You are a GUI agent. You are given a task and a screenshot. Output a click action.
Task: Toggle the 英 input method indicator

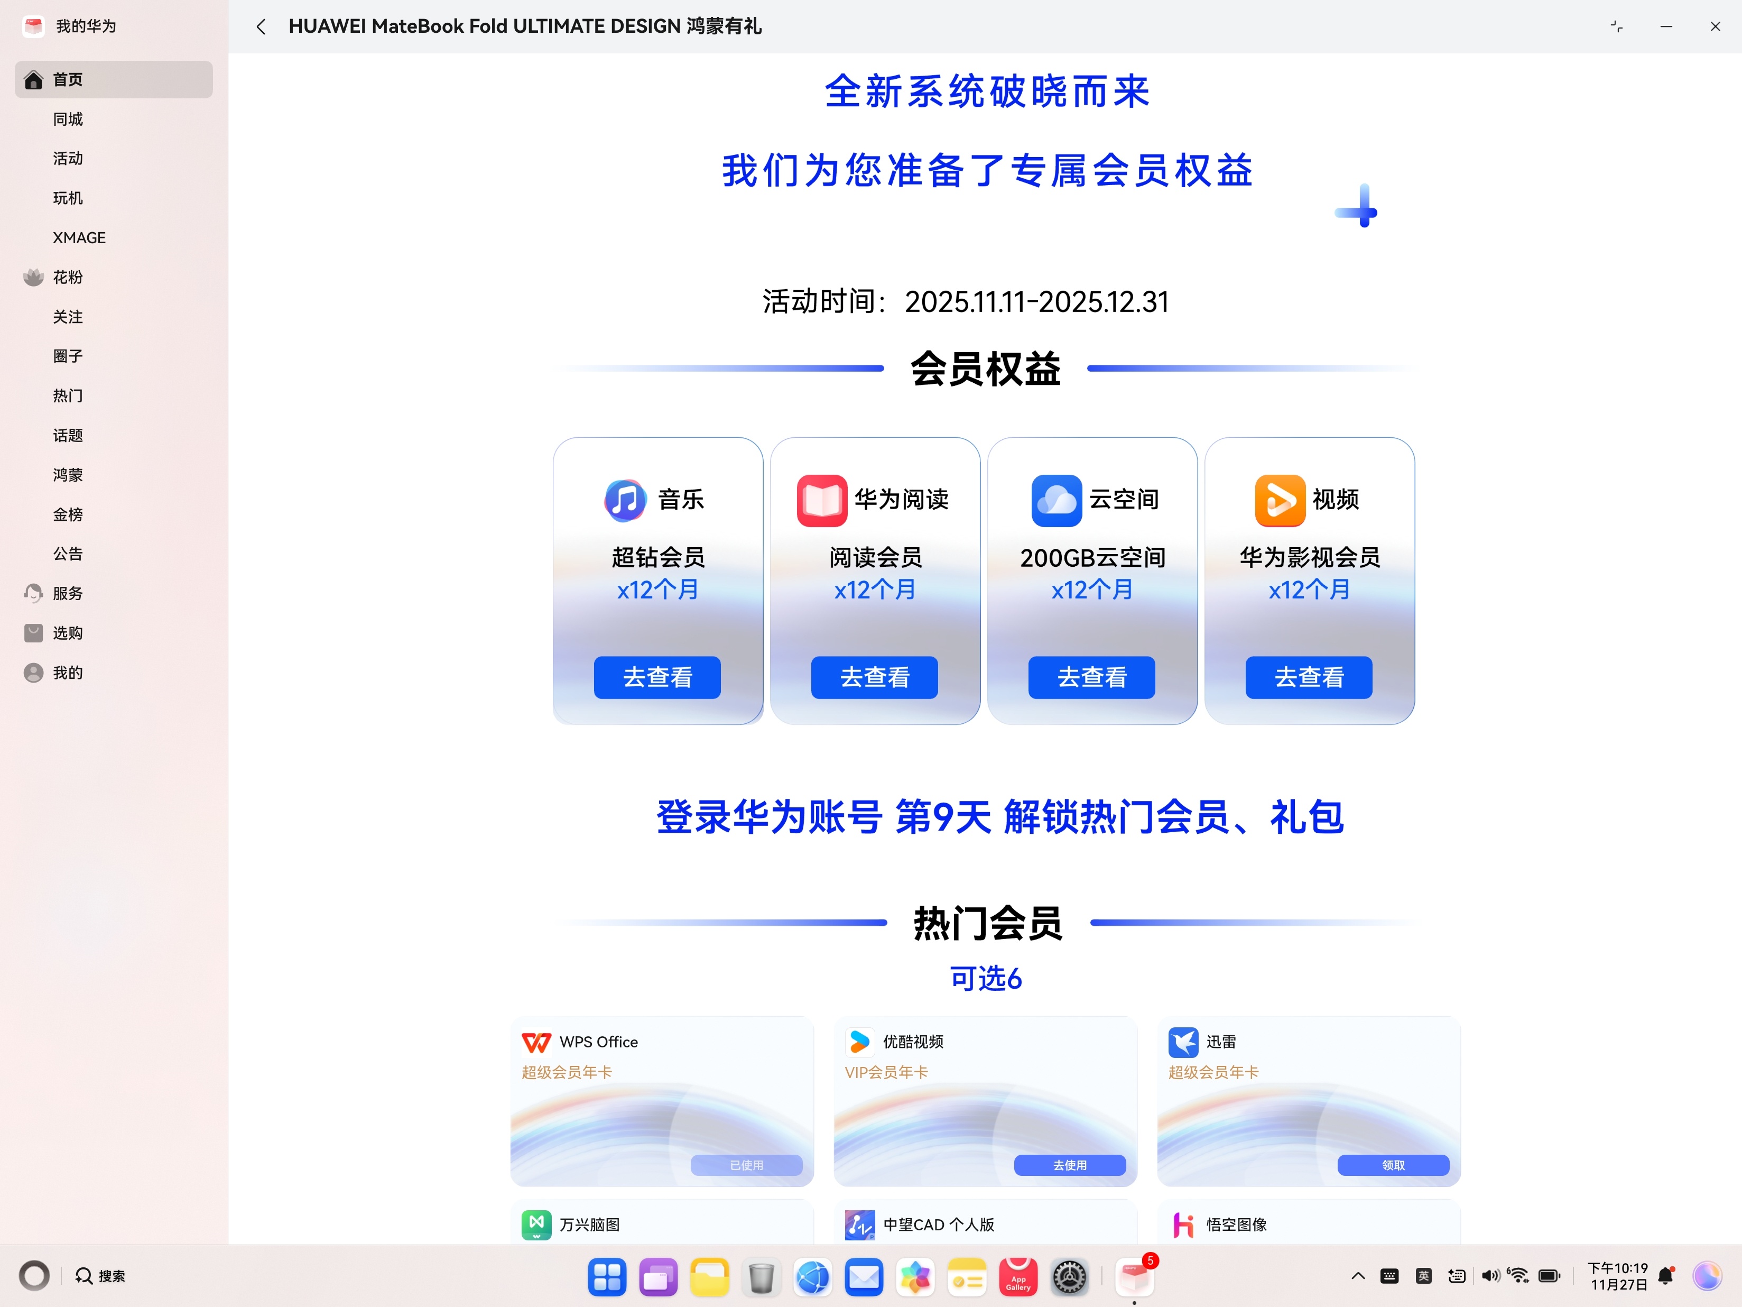click(x=1423, y=1275)
